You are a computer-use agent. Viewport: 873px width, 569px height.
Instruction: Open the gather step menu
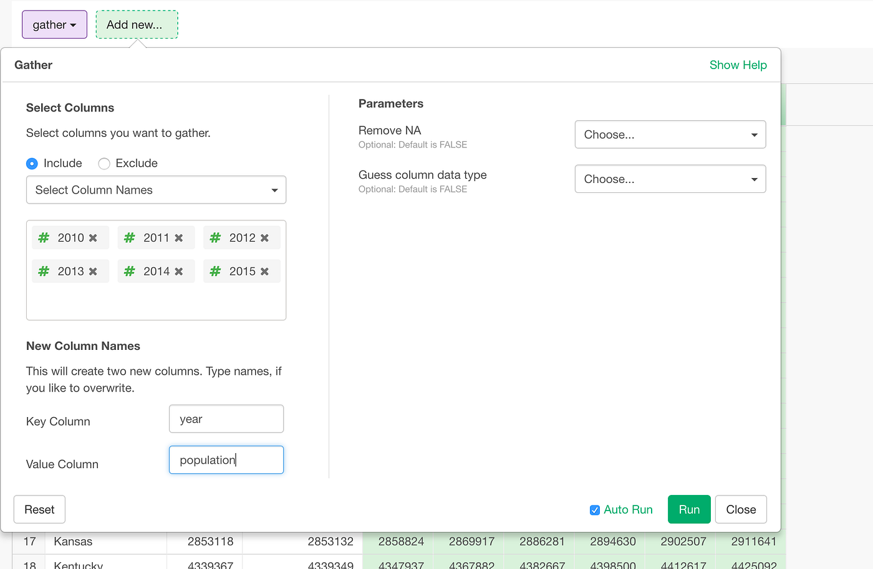54,24
